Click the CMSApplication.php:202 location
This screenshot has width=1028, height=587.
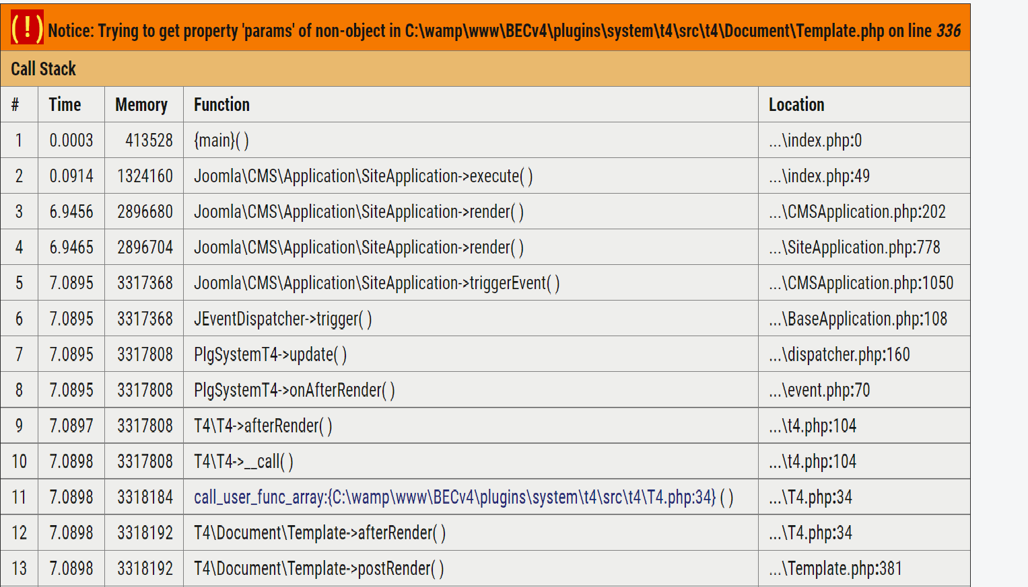click(857, 212)
